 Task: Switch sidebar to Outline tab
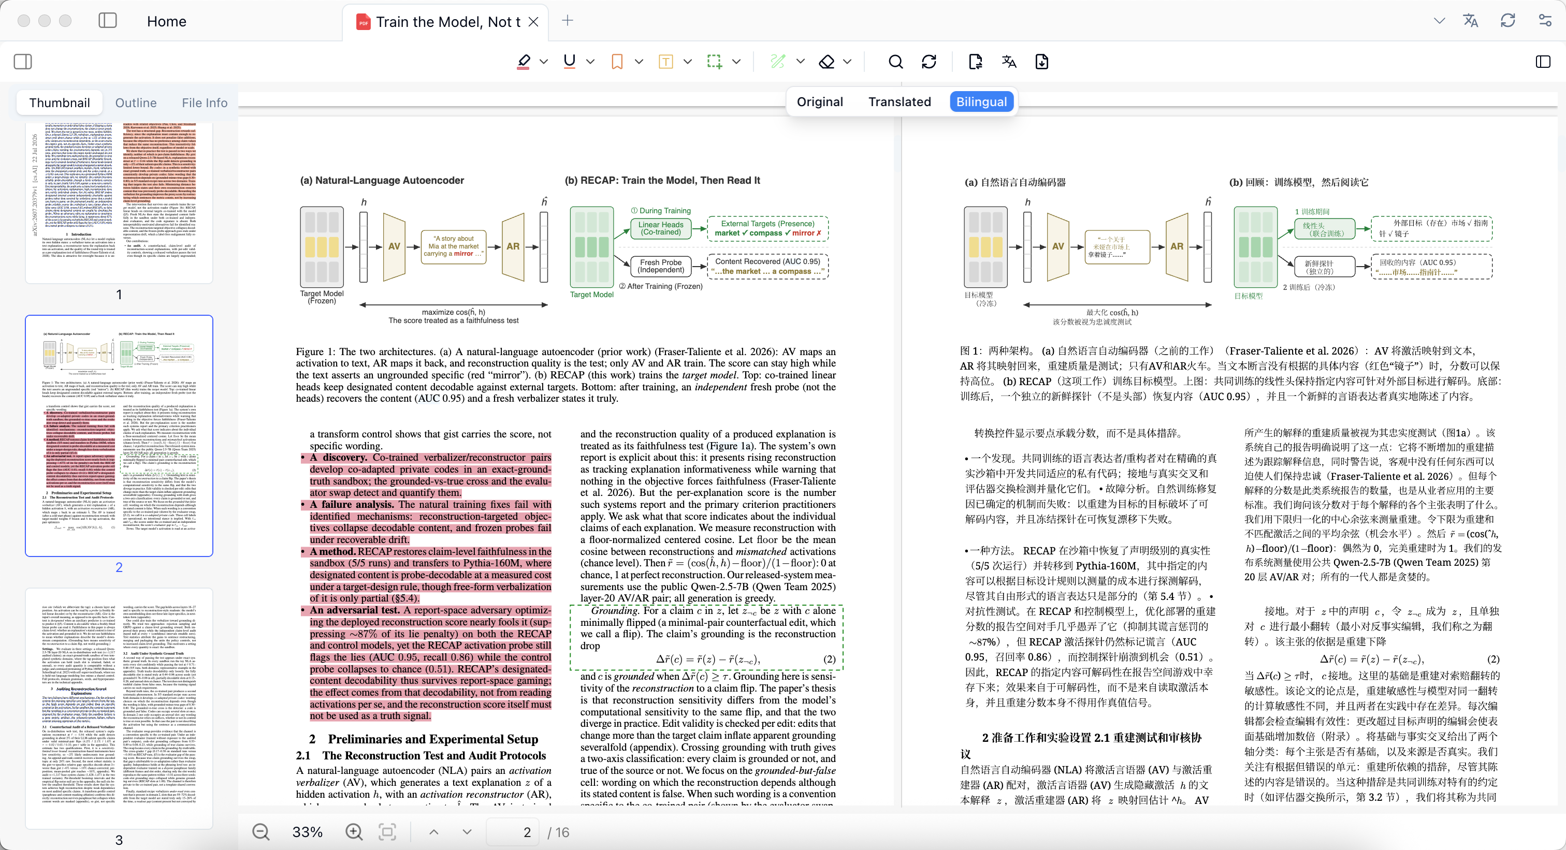(x=136, y=102)
